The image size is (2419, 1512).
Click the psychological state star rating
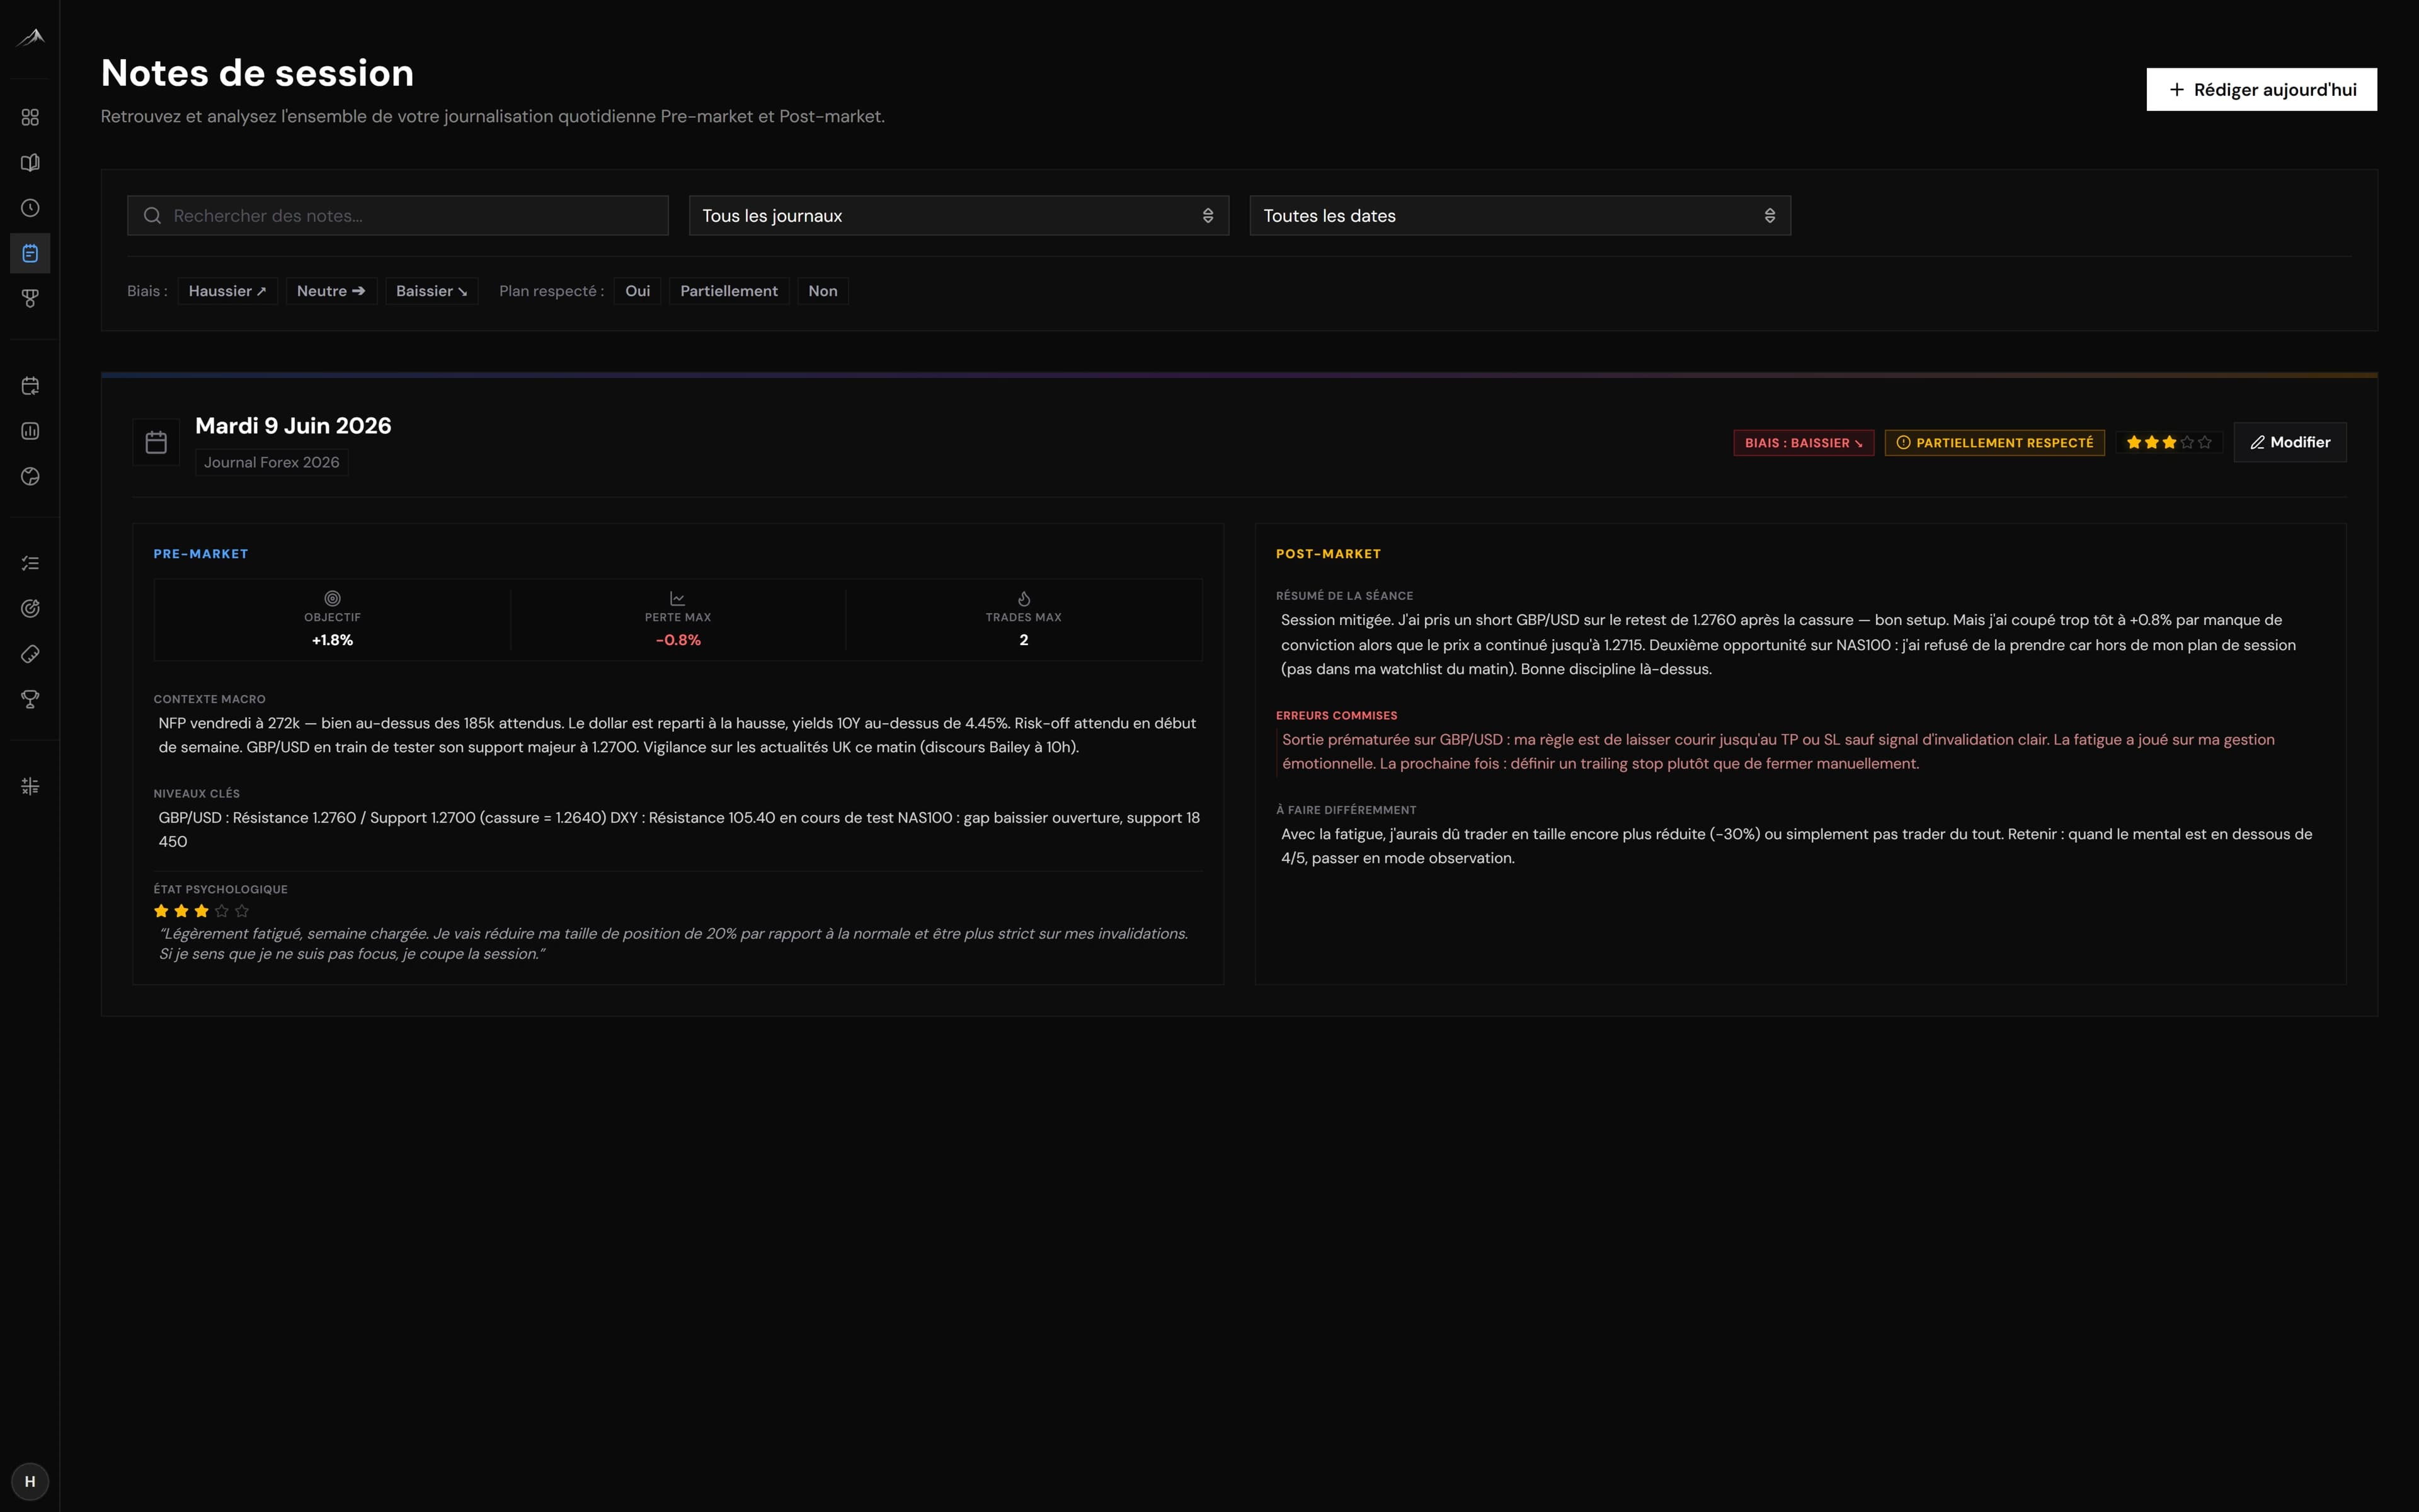point(201,910)
